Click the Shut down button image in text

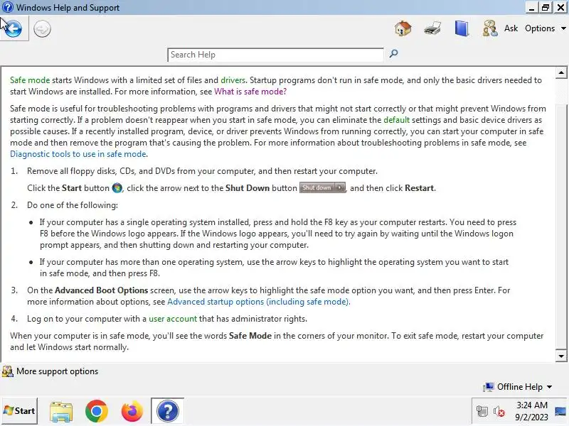pos(322,187)
